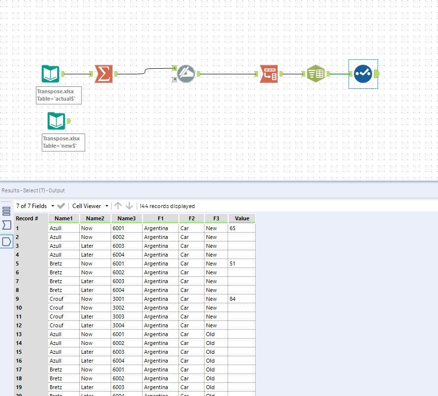Viewport: 438px width, 396px height.
Task: Select the Car cell in record 5
Action: pyautogui.click(x=192, y=264)
